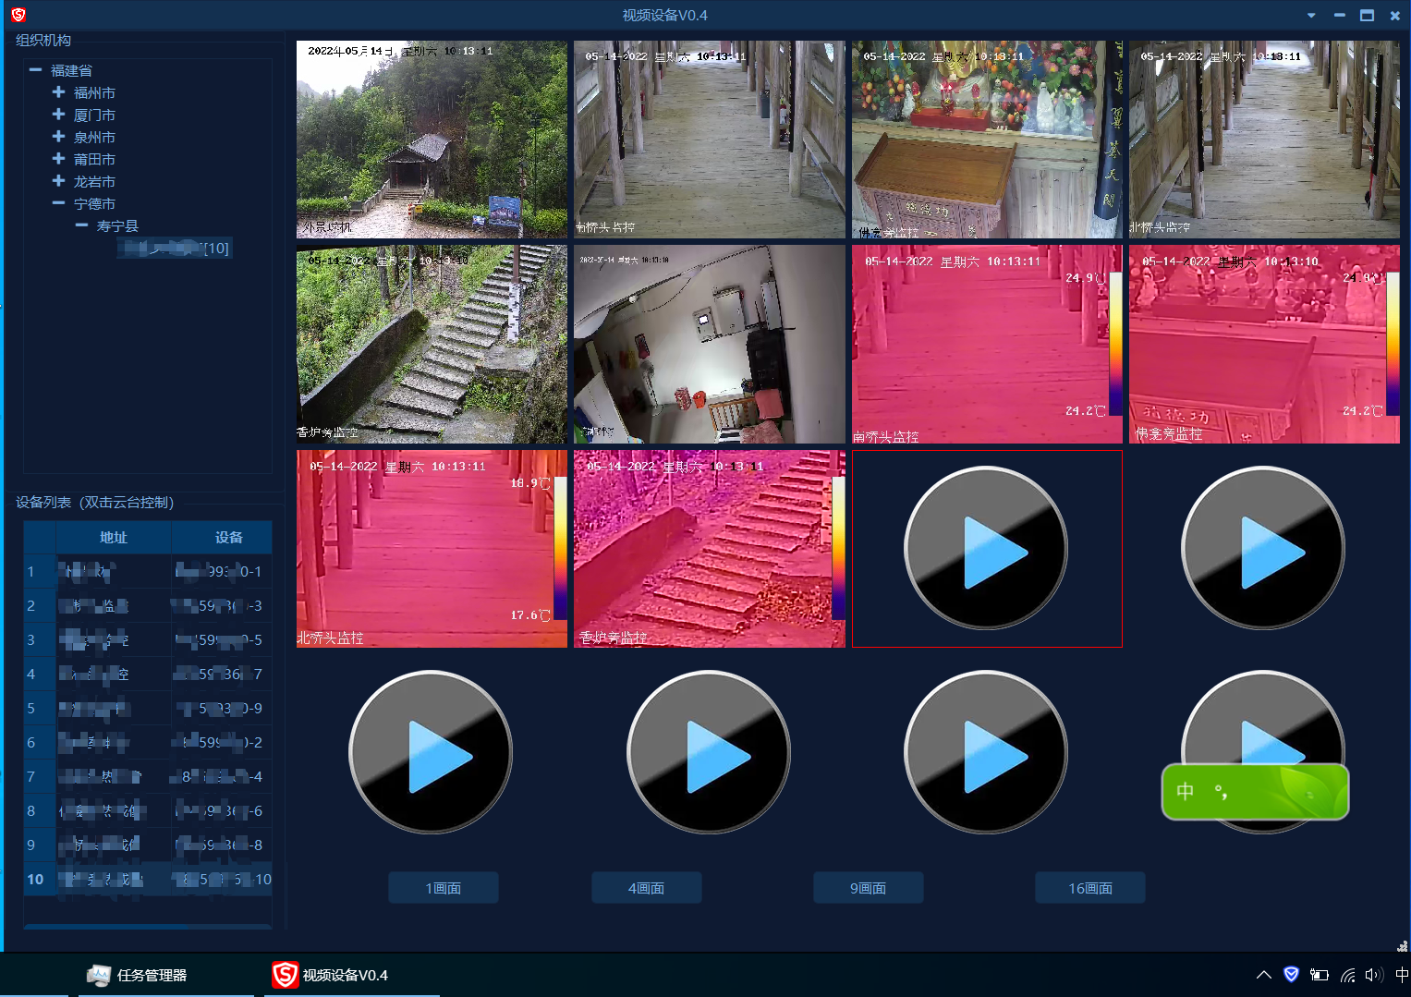Open the title bar dropdown arrow menu

coord(1311,16)
